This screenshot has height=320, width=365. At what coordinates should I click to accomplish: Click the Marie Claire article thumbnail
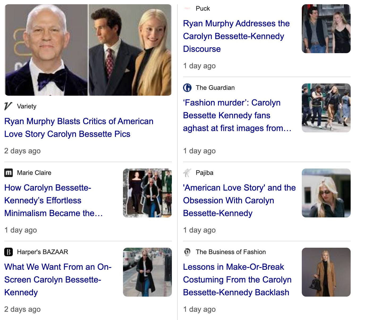tap(147, 193)
